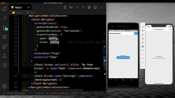Click line number 58 in gutter
The width and height of the screenshot is (175, 98).
[16, 38]
